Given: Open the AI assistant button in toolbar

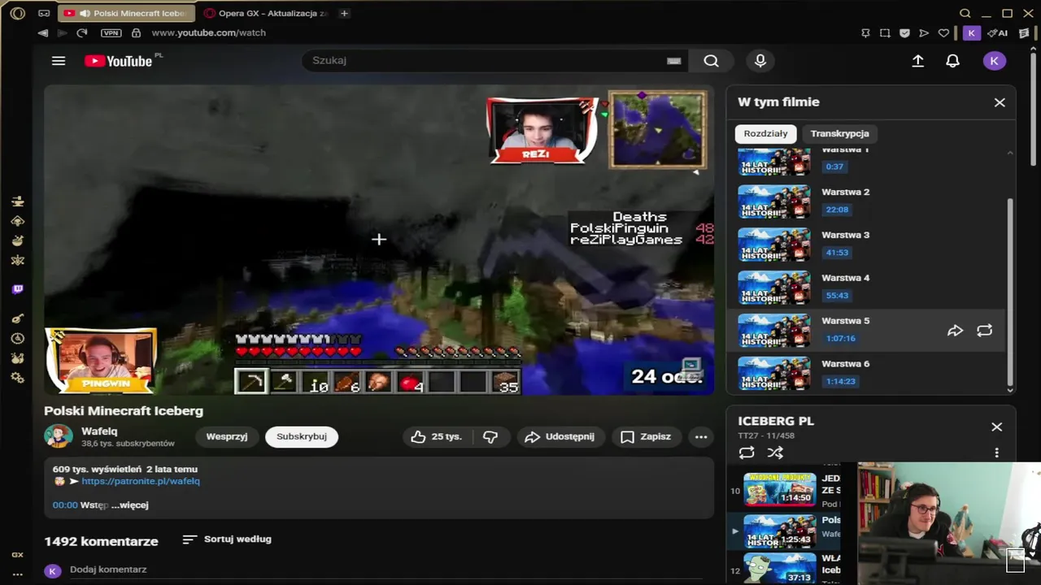Looking at the screenshot, I should (997, 32).
